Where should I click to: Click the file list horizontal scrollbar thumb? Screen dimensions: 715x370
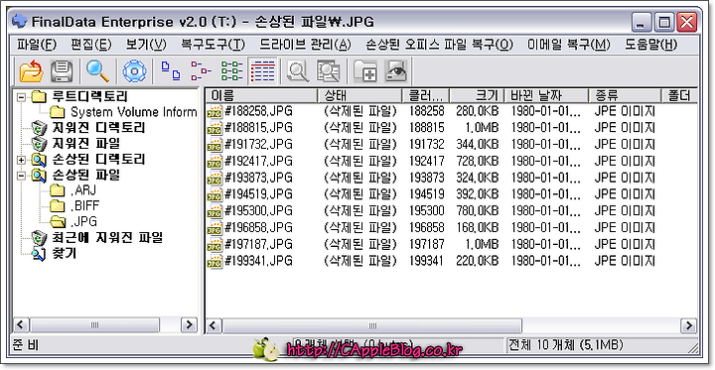pos(372,326)
